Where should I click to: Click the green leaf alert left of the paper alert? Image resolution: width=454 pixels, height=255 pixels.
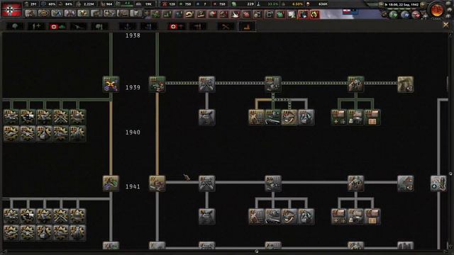[280, 14]
